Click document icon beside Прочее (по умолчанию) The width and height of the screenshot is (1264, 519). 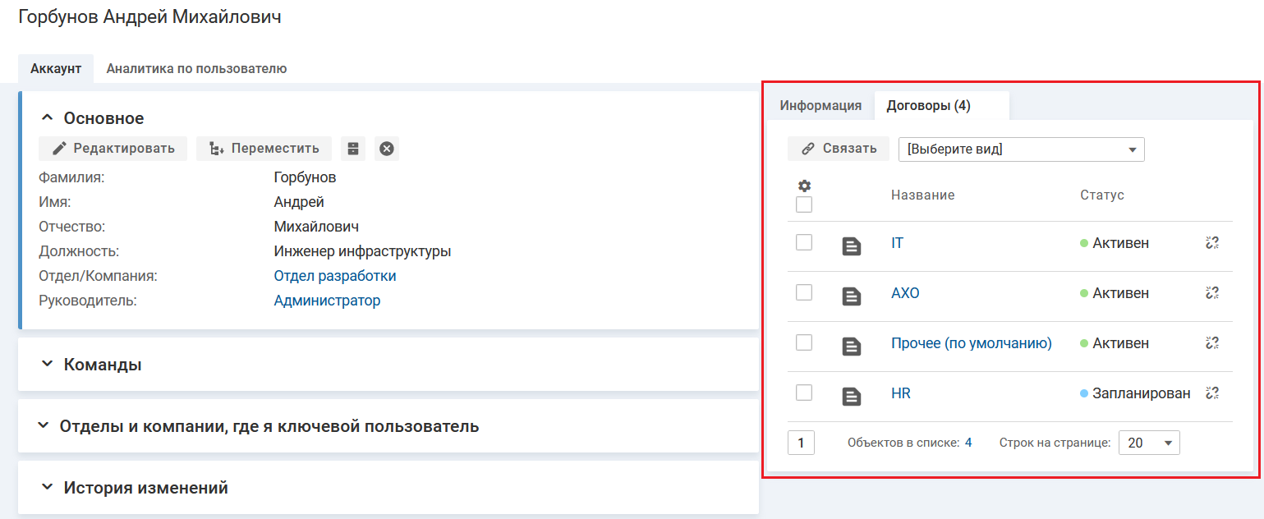852,347
